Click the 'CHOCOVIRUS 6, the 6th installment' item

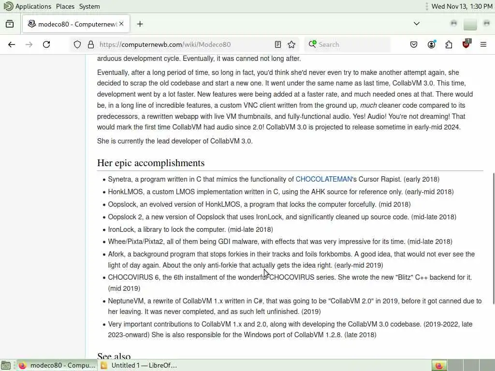tap(290, 283)
